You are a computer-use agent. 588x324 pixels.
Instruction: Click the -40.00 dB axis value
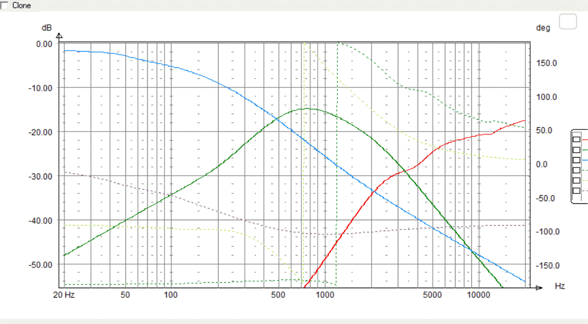[40, 221]
